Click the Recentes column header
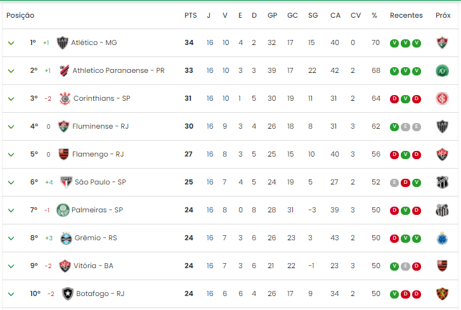The image size is (461, 310). 406,15
